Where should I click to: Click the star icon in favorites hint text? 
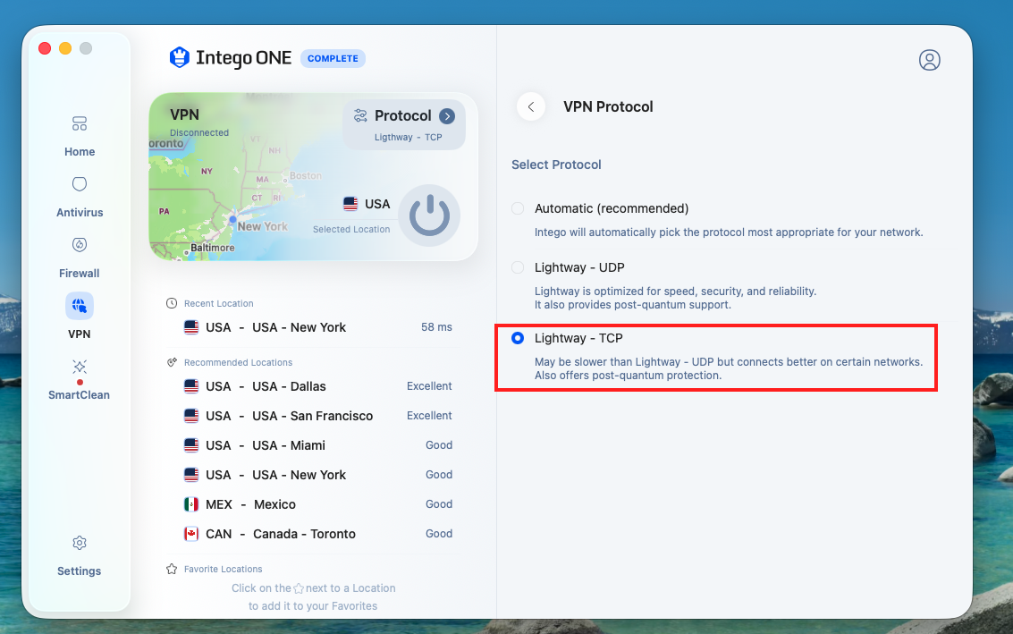299,588
